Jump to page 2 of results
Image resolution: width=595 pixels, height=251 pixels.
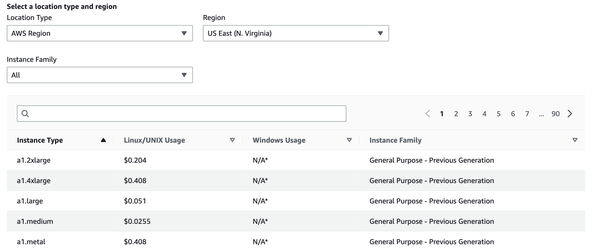point(456,114)
